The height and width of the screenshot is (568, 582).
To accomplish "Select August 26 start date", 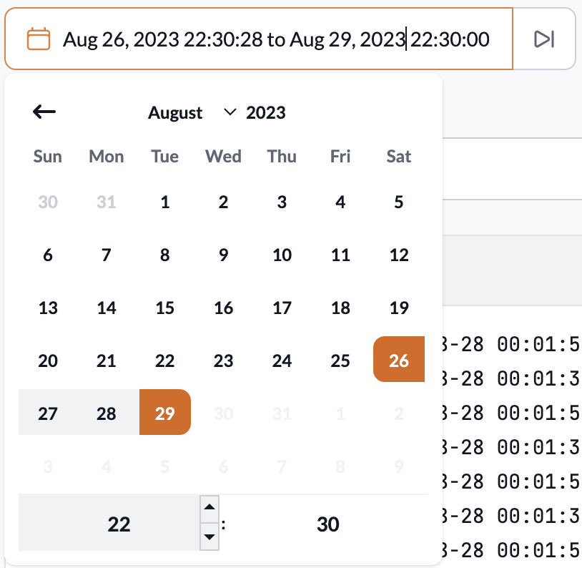I will pyautogui.click(x=399, y=361).
